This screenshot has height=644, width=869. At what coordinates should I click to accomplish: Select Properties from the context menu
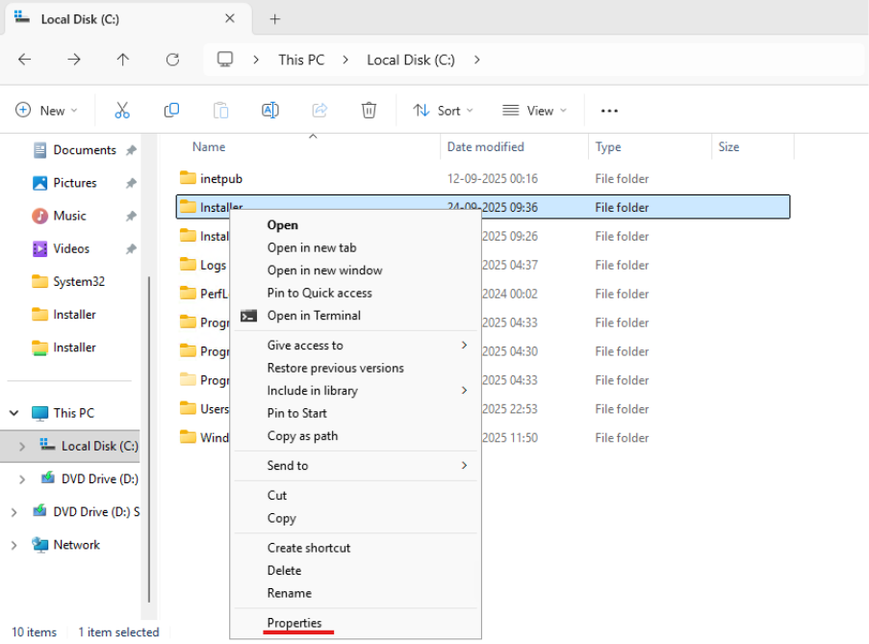295,622
